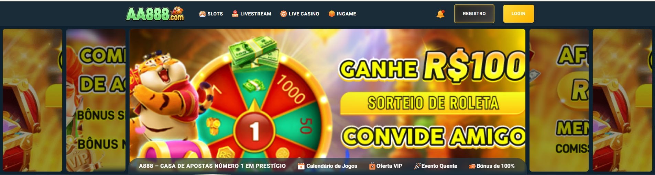Click the Bônus de 100% icon

pyautogui.click(x=472, y=166)
